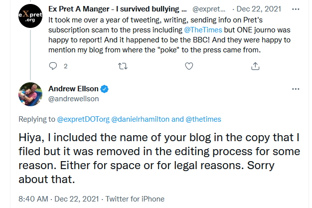Screen dimensions: 312x208
Task: Open the Ex Pret A Manger display name
Action: click(117, 9)
